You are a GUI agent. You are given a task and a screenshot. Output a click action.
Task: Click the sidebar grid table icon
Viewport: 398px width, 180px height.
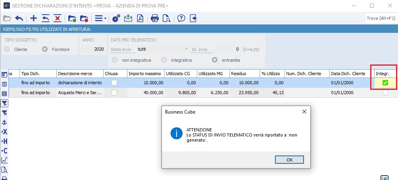[4, 94]
